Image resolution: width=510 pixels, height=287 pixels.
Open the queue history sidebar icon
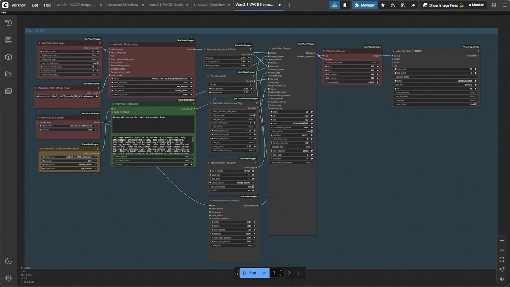[8, 23]
